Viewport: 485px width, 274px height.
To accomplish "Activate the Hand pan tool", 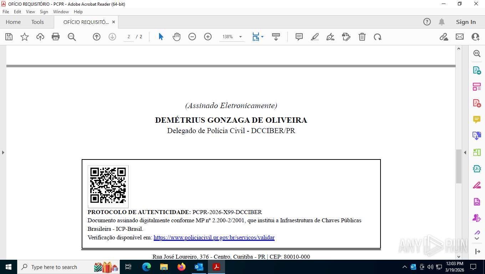I will pyautogui.click(x=177, y=37).
